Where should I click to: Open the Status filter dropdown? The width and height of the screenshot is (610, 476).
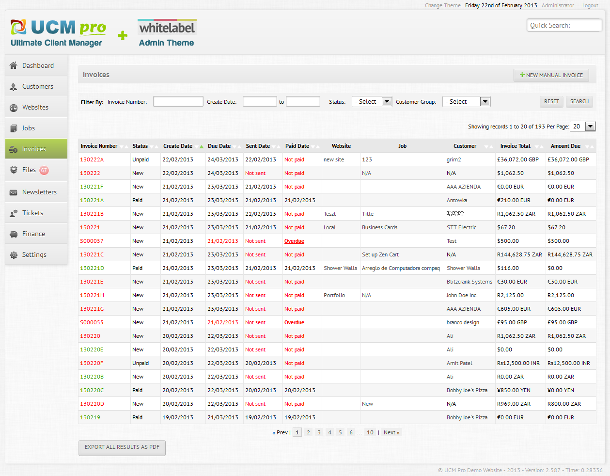tap(372, 102)
